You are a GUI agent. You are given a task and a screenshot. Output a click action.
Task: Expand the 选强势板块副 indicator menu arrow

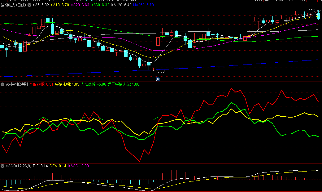click(x=2, y=84)
